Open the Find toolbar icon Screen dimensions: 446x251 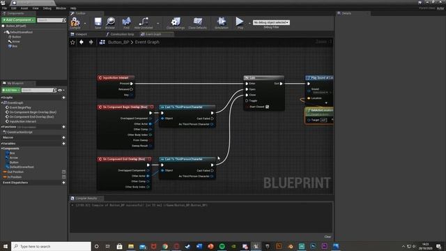126,23
